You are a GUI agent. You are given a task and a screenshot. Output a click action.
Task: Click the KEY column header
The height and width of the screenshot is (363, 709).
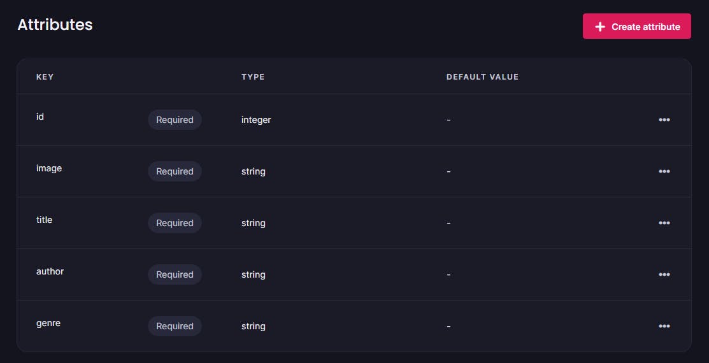[x=45, y=77]
